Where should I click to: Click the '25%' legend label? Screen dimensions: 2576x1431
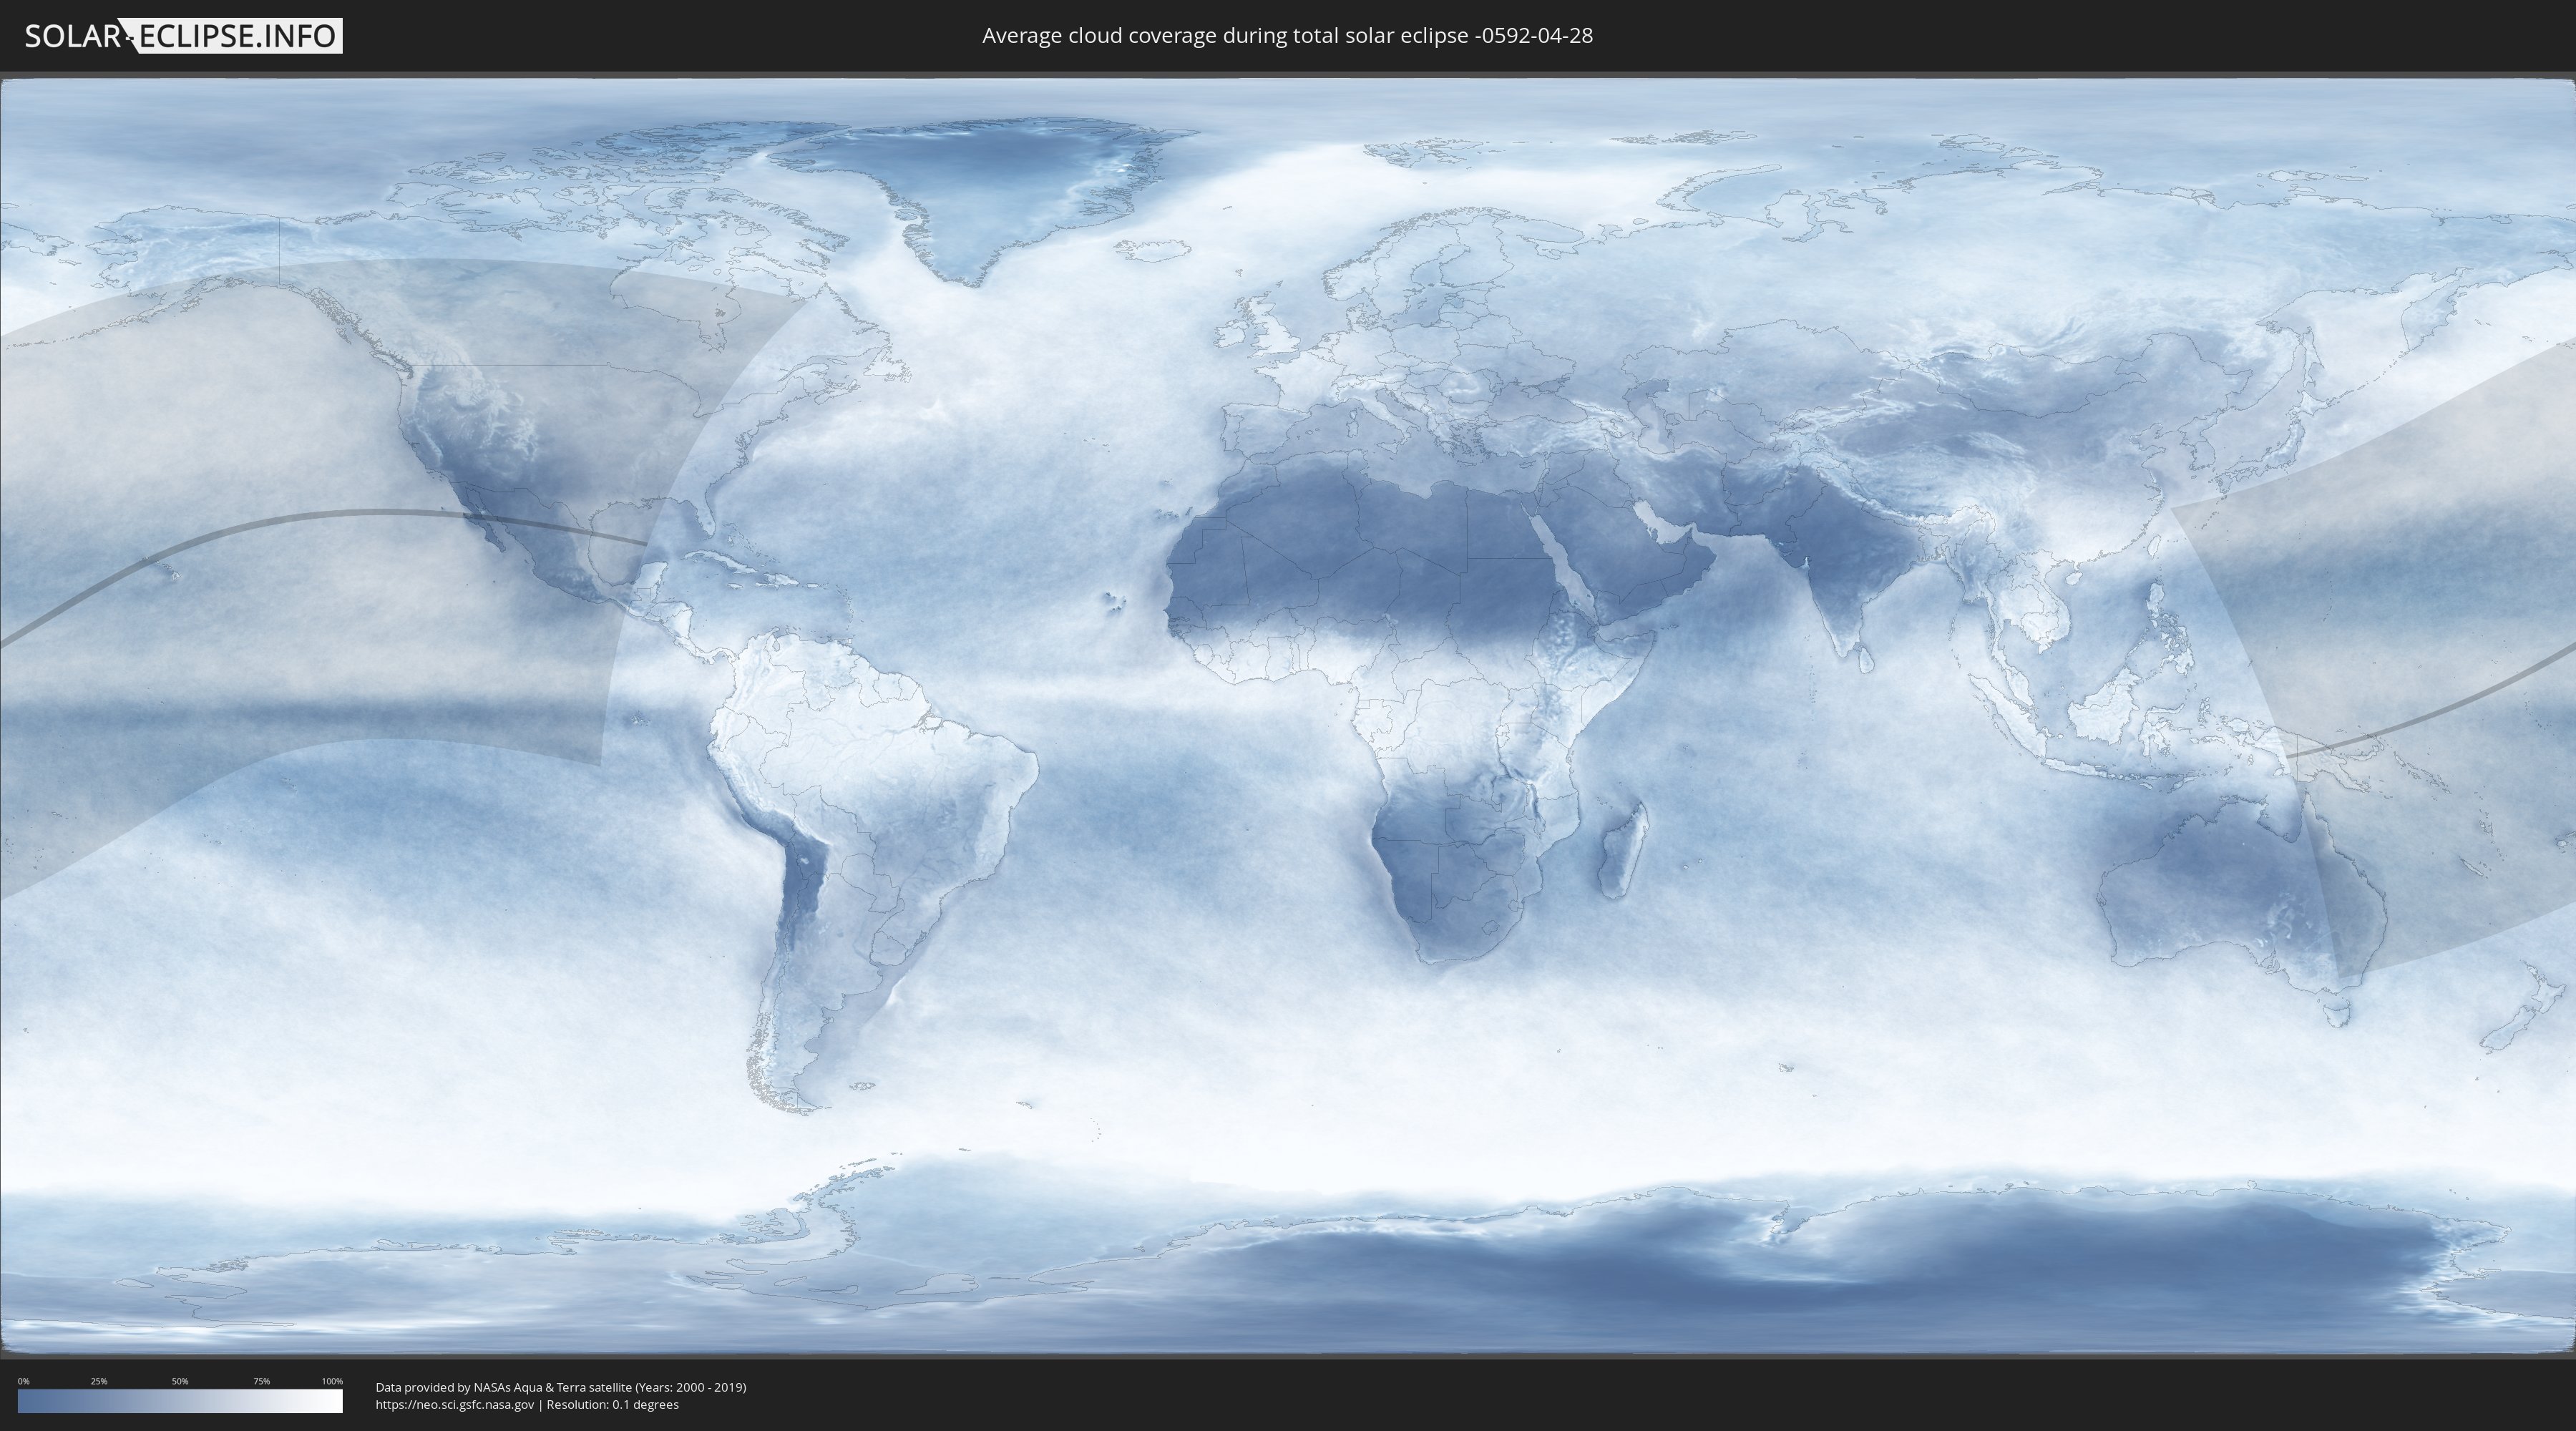[x=99, y=1381]
